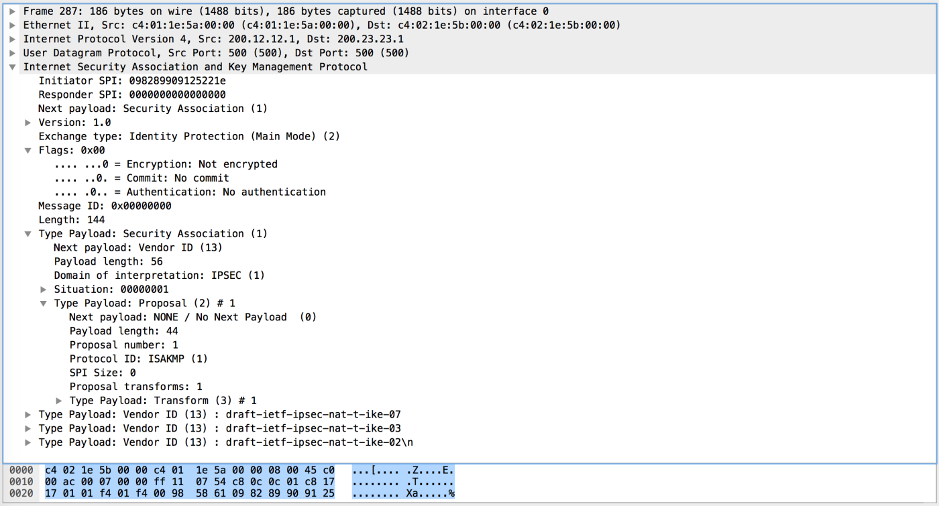Collapse Proposal (2) # 1 payload
Screen dimensions: 939x506
43,304
